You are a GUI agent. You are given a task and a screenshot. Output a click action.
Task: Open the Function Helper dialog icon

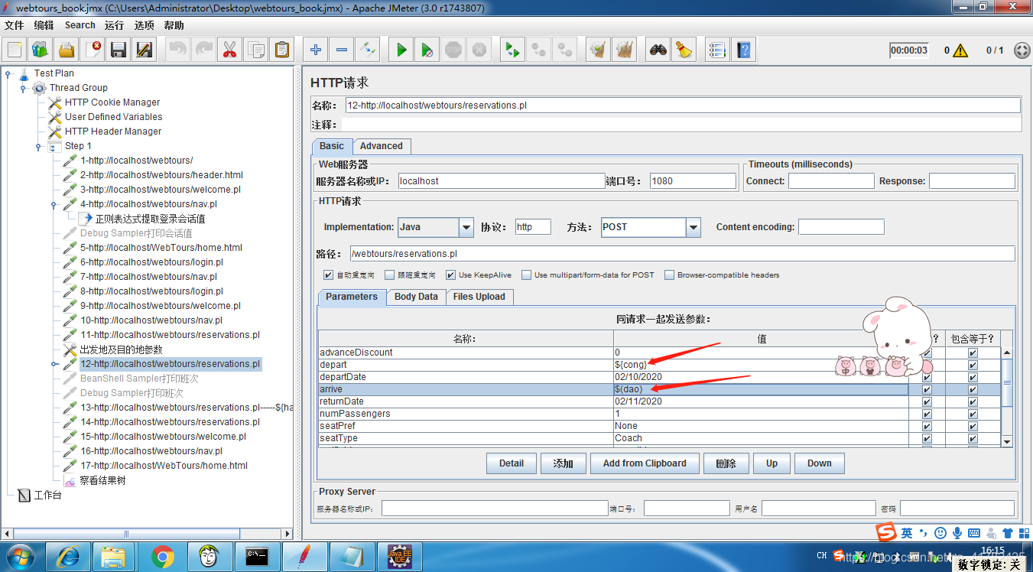716,50
